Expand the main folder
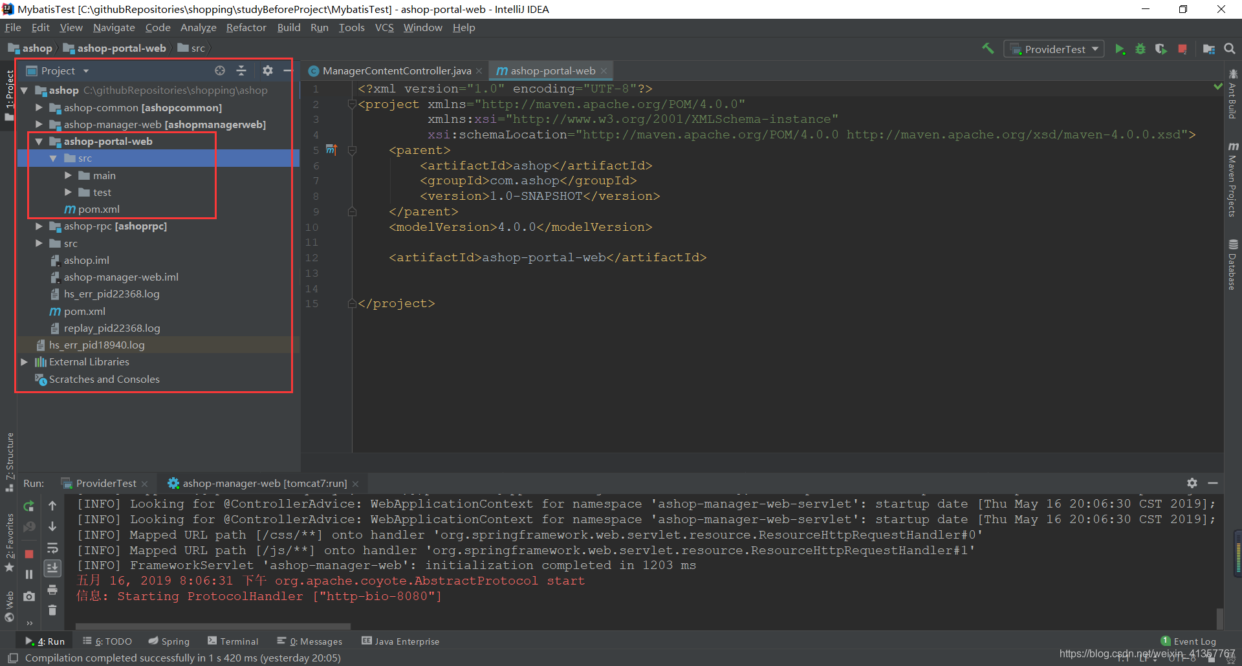This screenshot has width=1242, height=666. coord(68,175)
